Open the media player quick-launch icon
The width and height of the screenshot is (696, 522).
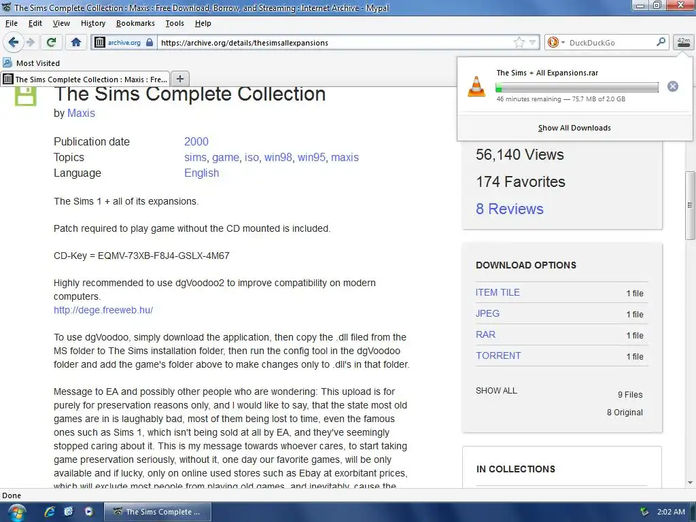[x=89, y=512]
